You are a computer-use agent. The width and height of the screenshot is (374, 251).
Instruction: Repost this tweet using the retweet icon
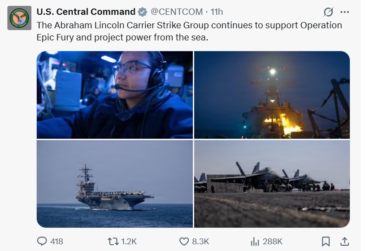point(113,241)
